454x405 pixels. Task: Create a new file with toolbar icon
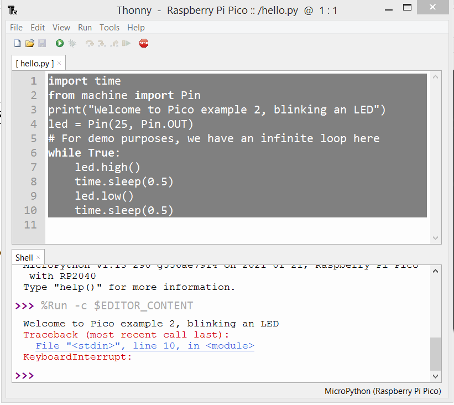pos(17,44)
